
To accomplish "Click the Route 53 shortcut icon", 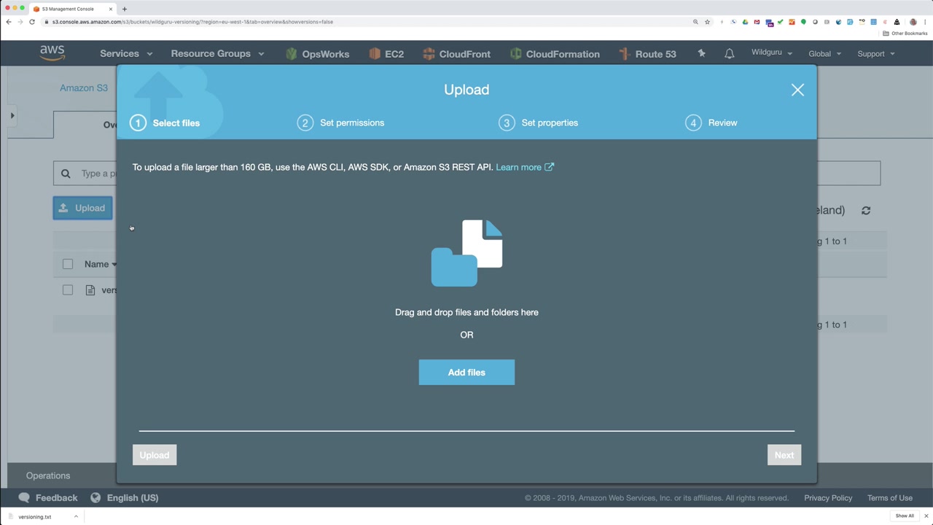I will pos(624,54).
